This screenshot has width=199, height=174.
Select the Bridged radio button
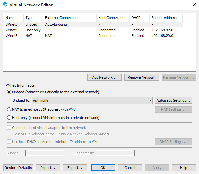coord(9,92)
